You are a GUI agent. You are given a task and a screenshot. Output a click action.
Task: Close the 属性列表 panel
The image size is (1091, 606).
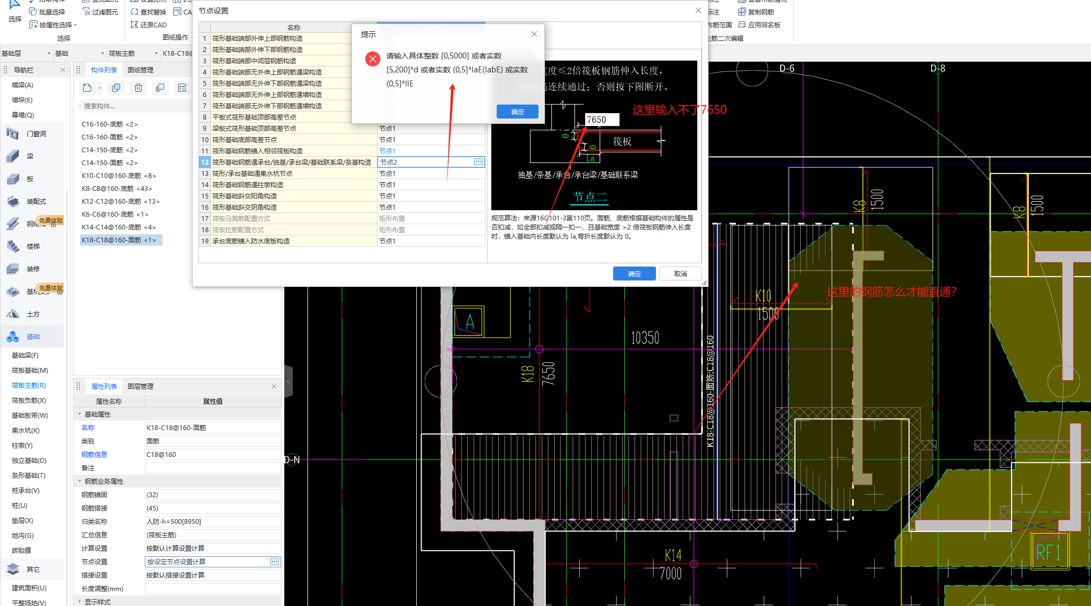pos(274,386)
